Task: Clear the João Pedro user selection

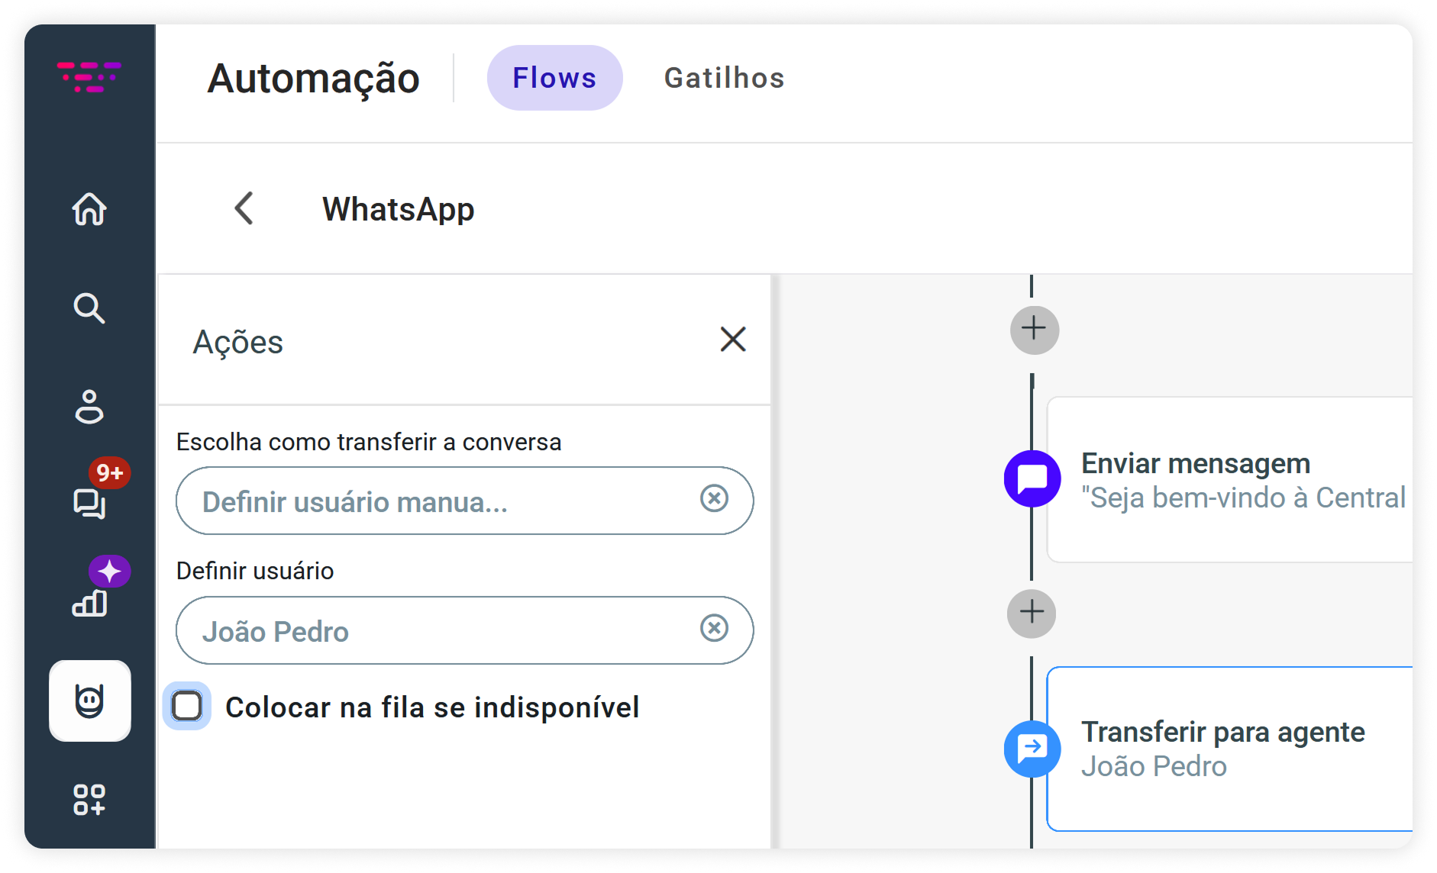Action: (714, 628)
